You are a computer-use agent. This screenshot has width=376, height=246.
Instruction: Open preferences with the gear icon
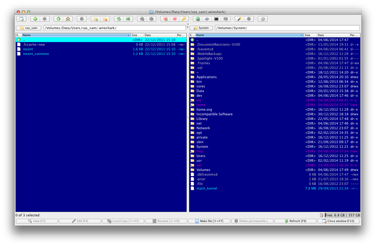(x=263, y=19)
